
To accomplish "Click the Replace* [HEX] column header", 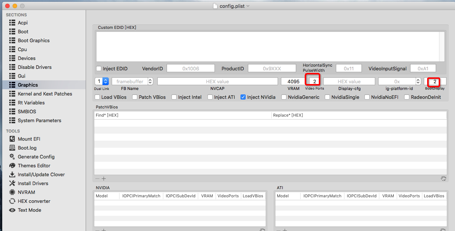I will click(x=359, y=115).
